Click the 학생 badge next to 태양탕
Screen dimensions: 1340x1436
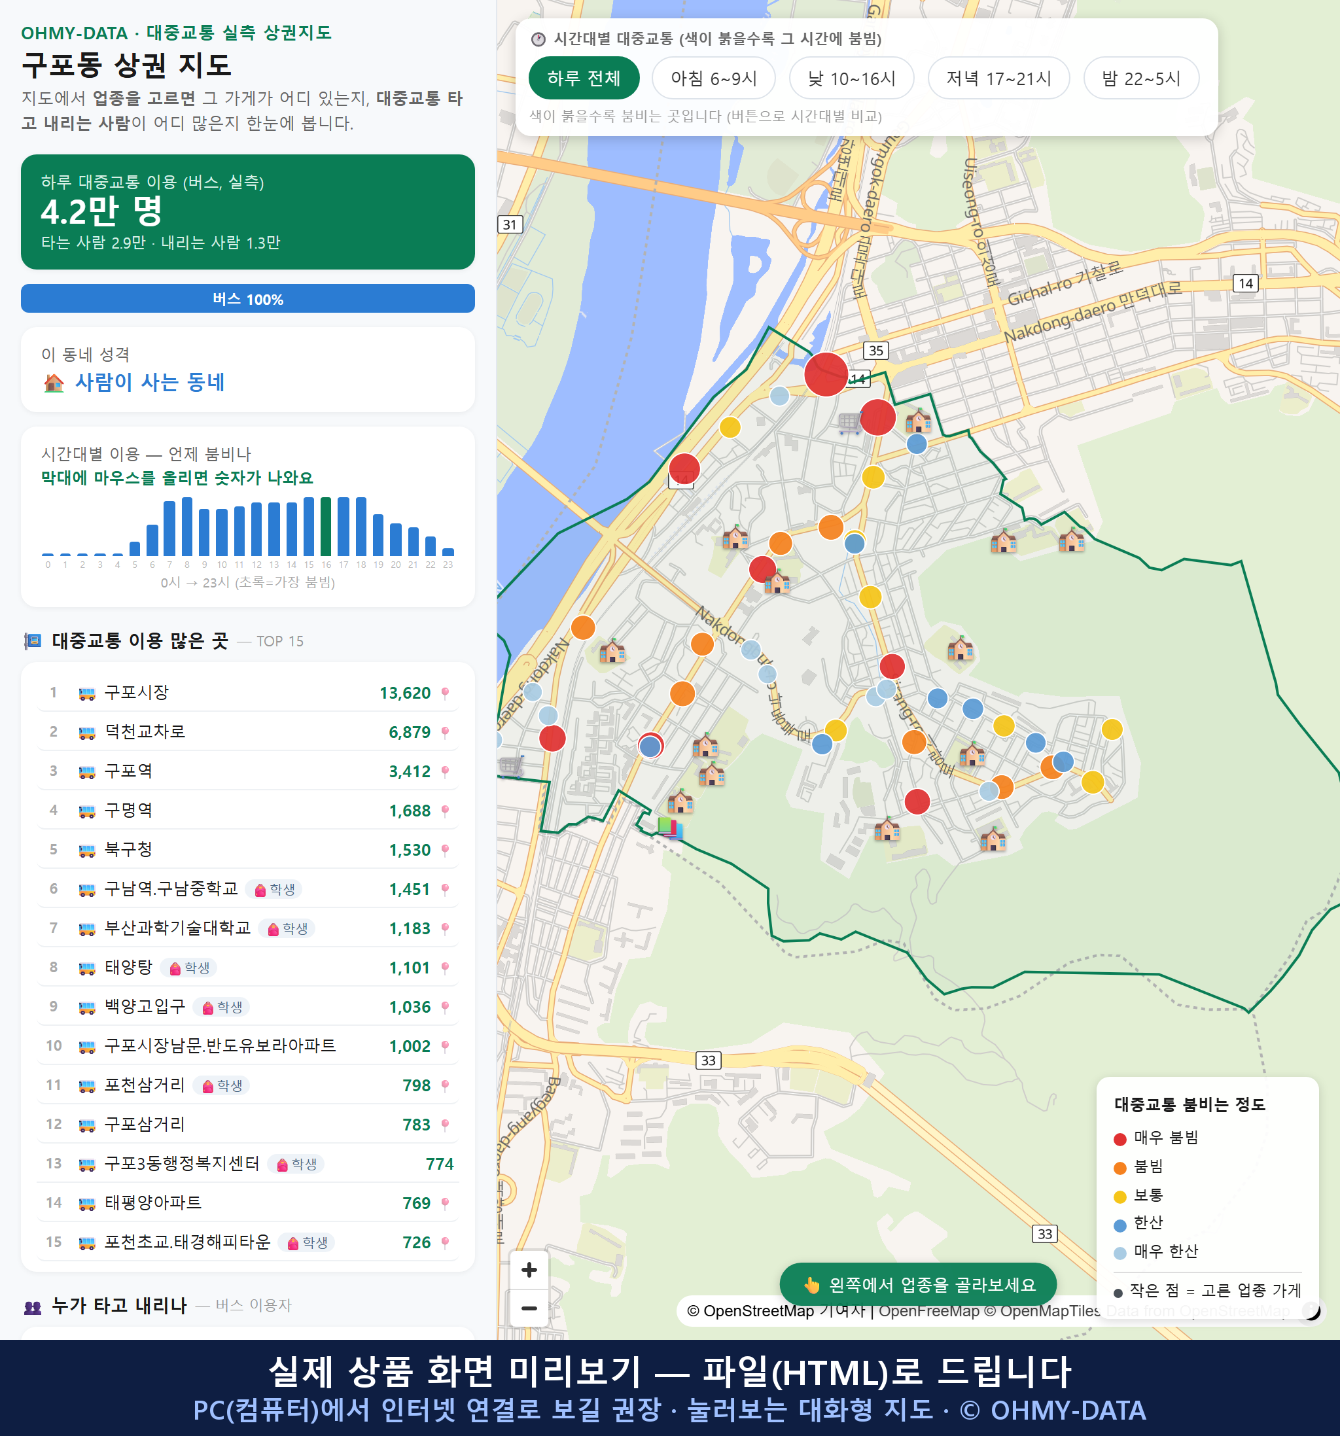tap(188, 968)
